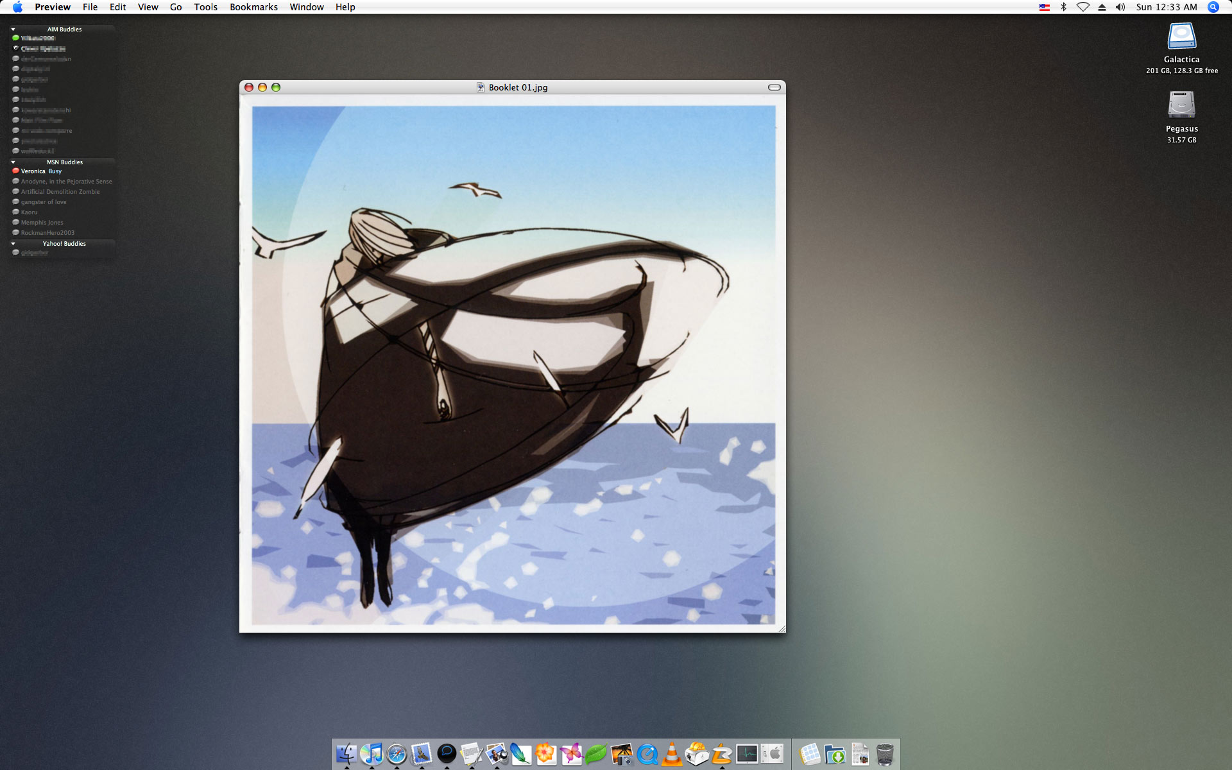Image resolution: width=1232 pixels, height=770 pixels.
Task: Open the black chat bubble Dock icon
Action: [x=447, y=753]
